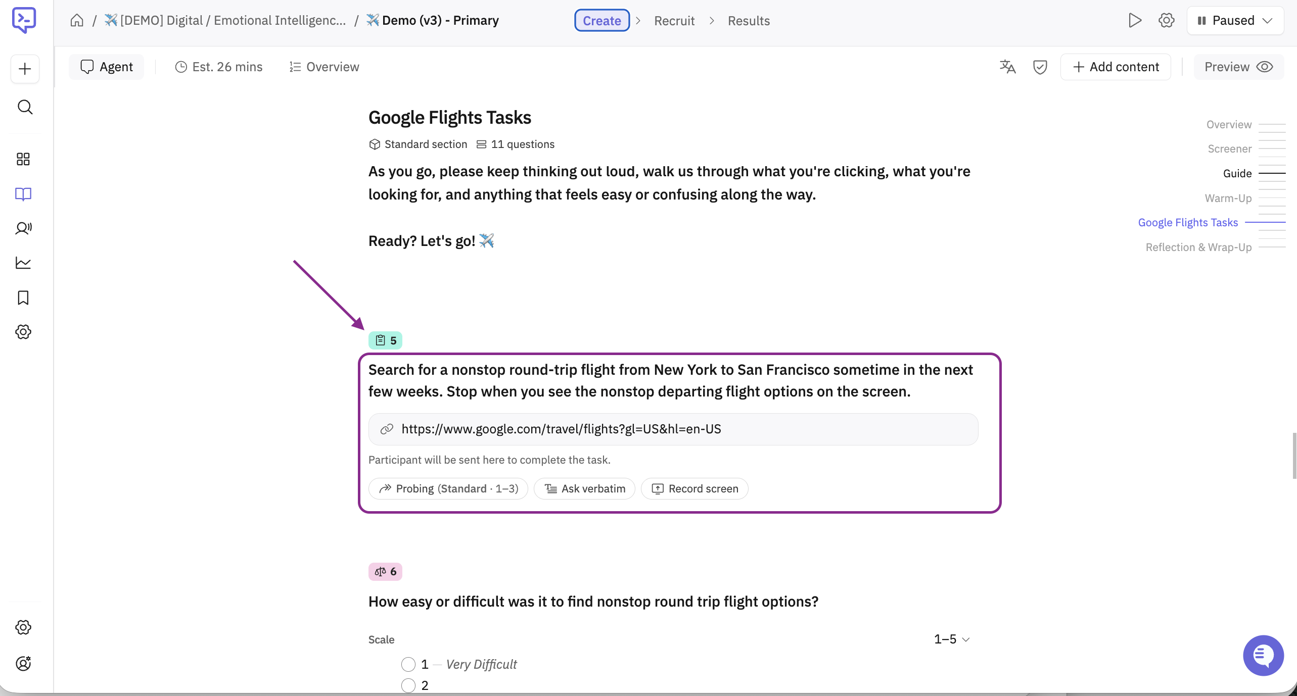
Task: Click the scale question 6 badge
Action: tap(385, 572)
